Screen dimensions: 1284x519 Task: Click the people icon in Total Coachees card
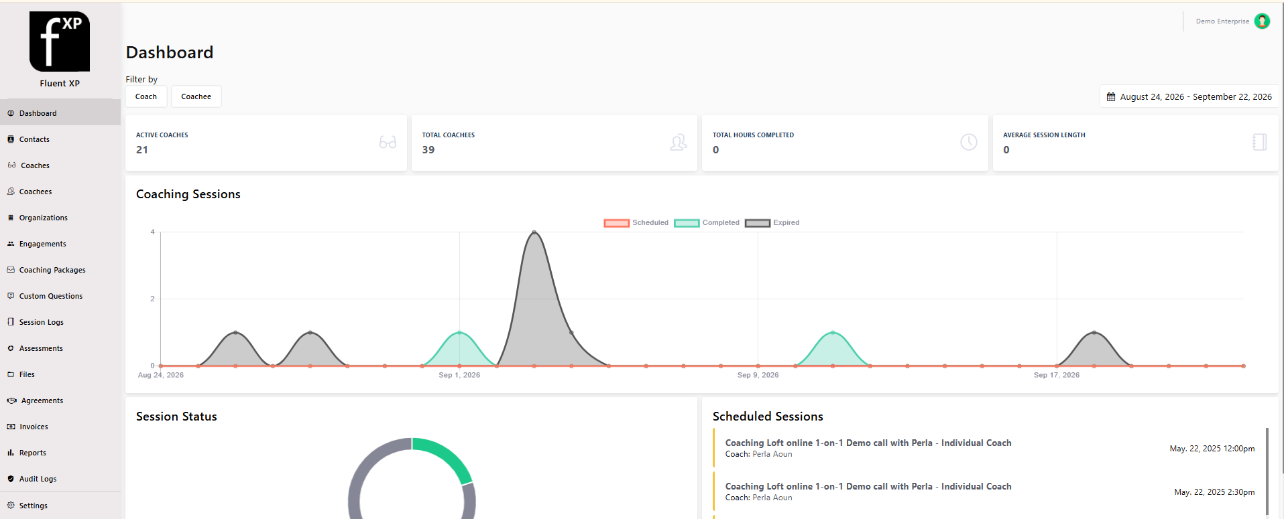[679, 142]
